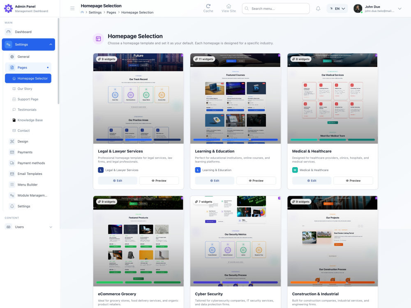411x308 pixels.
Task: Click the 7 widgets badge
Action: pos(203,202)
